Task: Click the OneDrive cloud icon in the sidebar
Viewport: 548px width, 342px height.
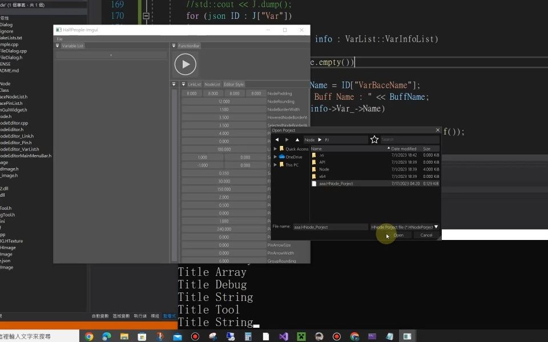Action: [x=281, y=157]
